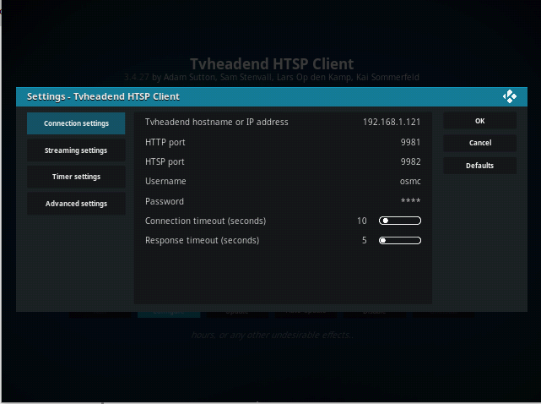The height and width of the screenshot is (404, 541).
Task: Edit the HTSP port value 9982
Action: pyautogui.click(x=410, y=161)
